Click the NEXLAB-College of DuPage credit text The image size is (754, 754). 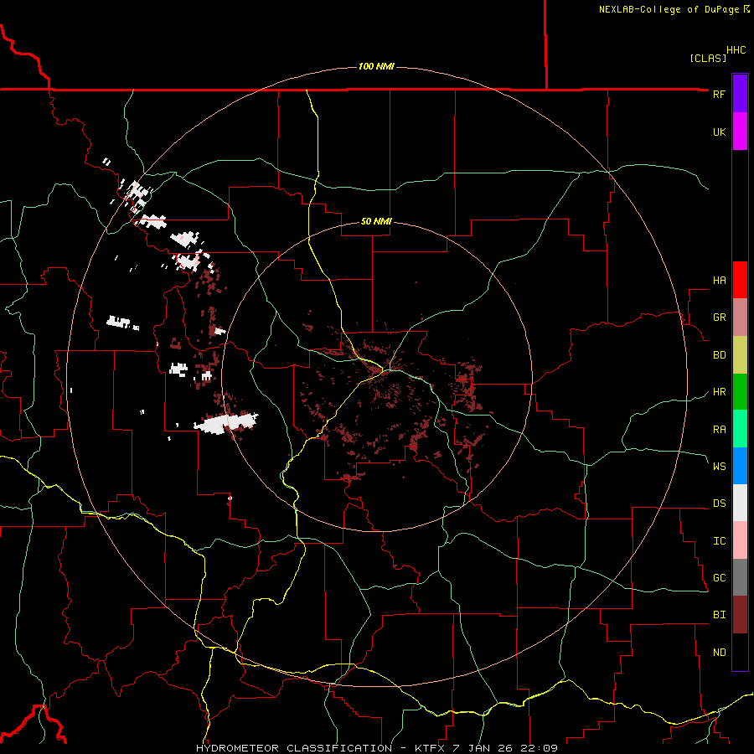674,9
